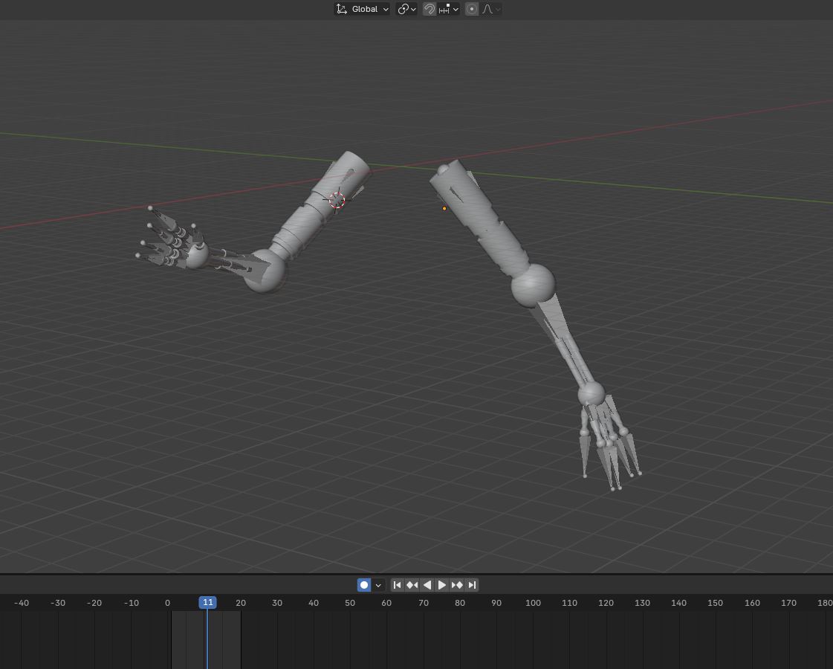Open the proportional editing falloff dropdown
Viewport: 833px width, 669px height.
point(491,9)
